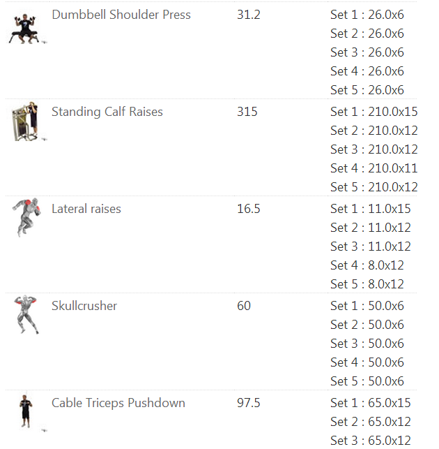
Task: Click the small icon below the shoulder press image
Action: tap(45, 42)
